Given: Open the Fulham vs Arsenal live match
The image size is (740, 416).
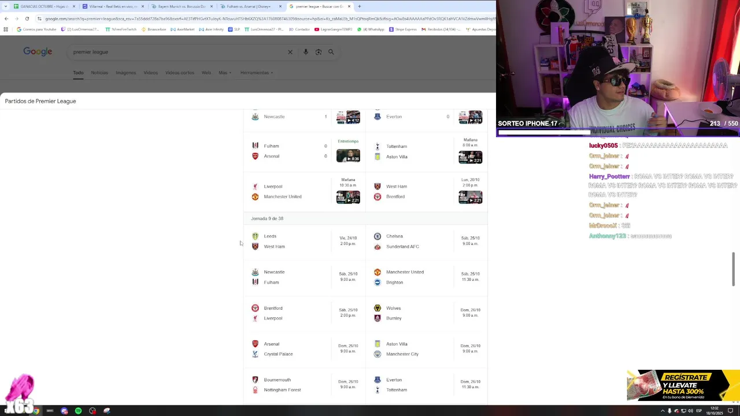Looking at the screenshot, I should pos(305,151).
